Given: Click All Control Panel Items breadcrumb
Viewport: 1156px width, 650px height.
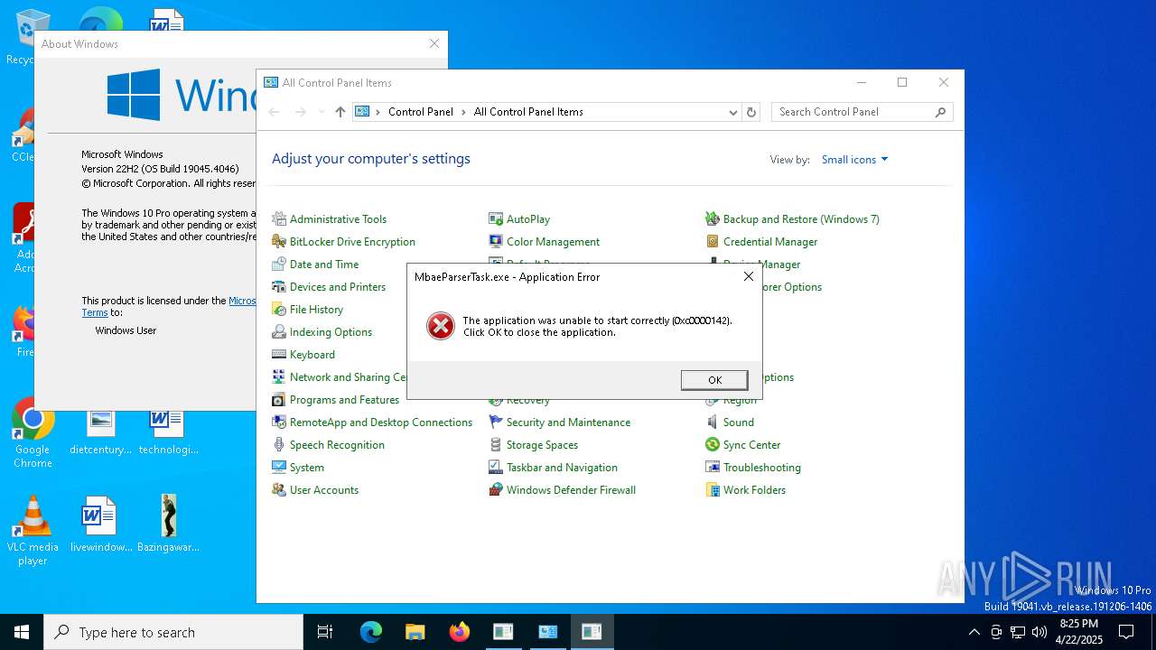Looking at the screenshot, I should [x=528, y=112].
